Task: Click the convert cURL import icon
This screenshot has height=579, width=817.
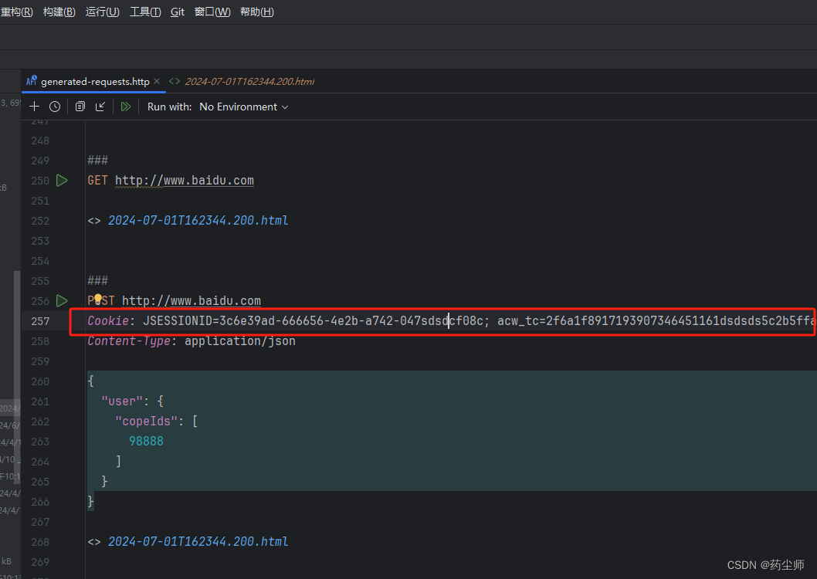Action: coord(100,107)
